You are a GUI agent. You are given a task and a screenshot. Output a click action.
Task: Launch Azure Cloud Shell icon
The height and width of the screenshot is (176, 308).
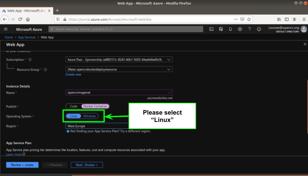[211, 29]
